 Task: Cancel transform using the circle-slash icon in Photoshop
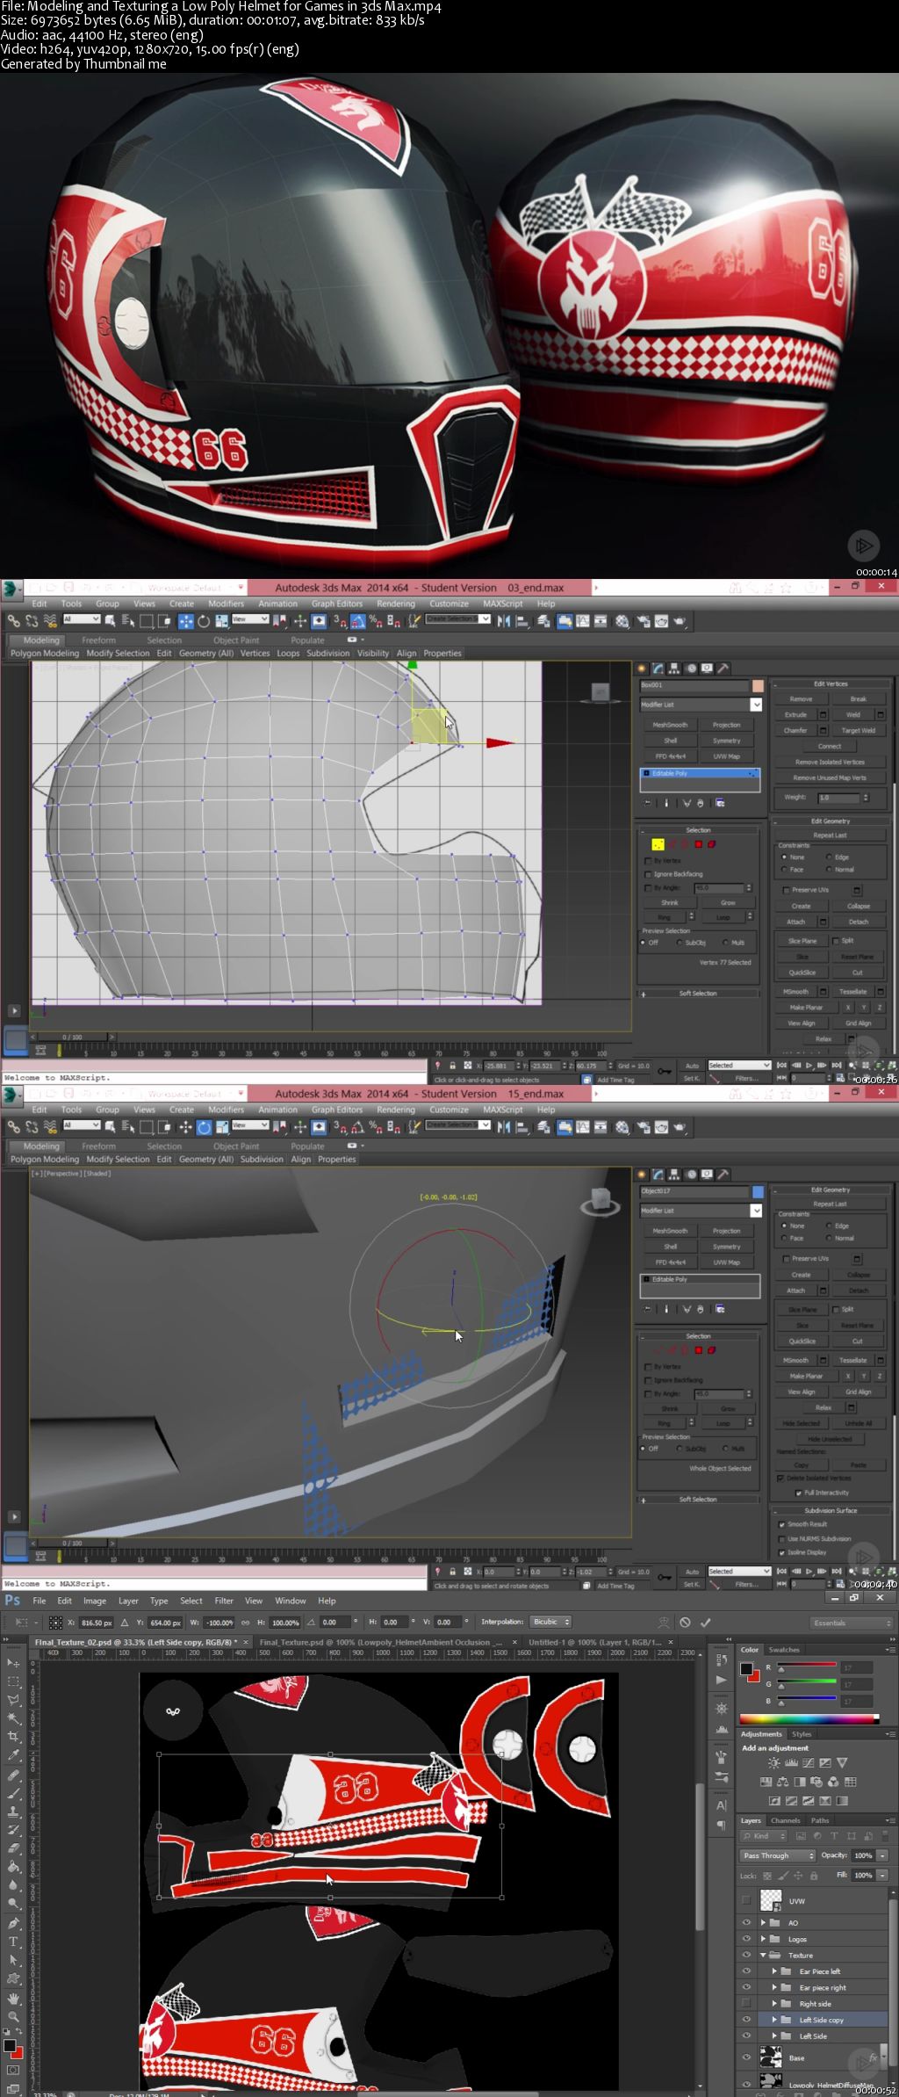click(x=685, y=1623)
